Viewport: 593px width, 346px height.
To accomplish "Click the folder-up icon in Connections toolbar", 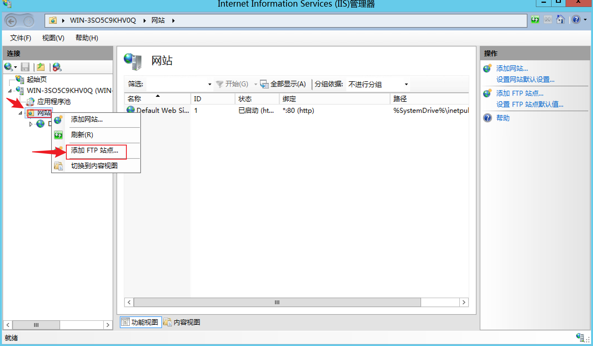I will (x=41, y=67).
